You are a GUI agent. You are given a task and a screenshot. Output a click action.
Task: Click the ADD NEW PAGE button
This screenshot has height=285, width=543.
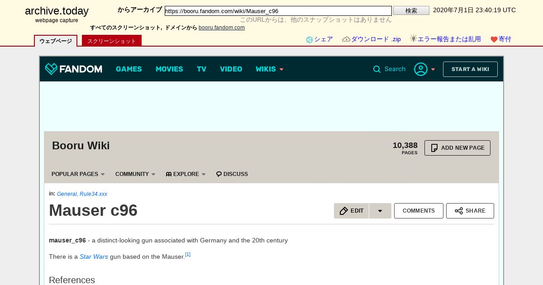click(x=457, y=148)
